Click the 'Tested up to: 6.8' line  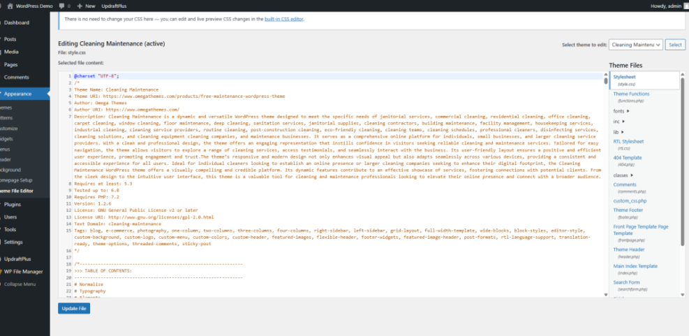(x=96, y=191)
